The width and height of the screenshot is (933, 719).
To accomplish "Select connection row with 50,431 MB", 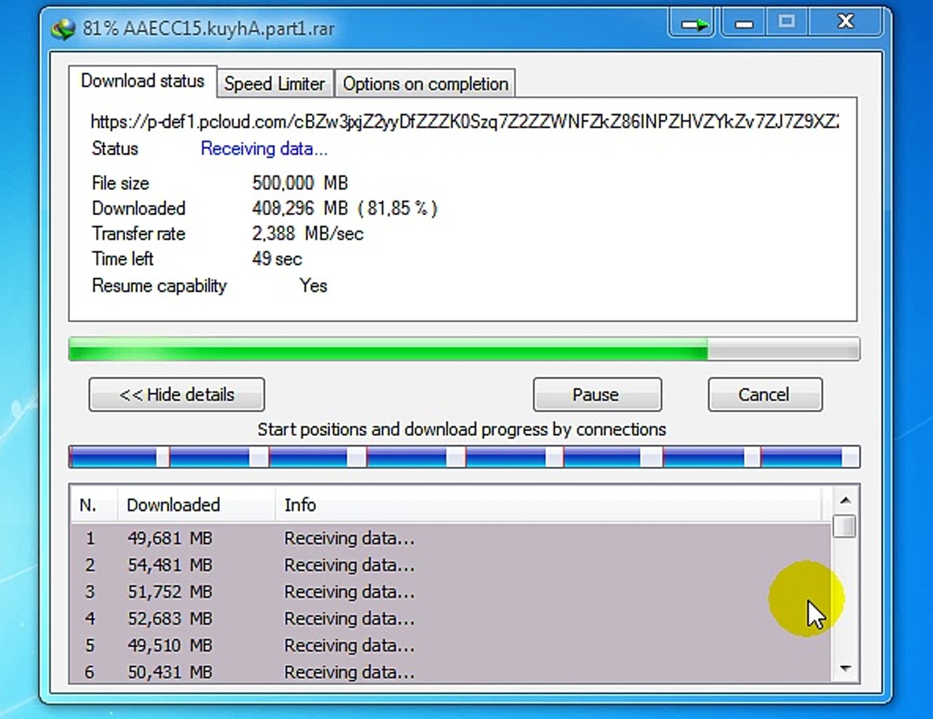I will pos(451,672).
